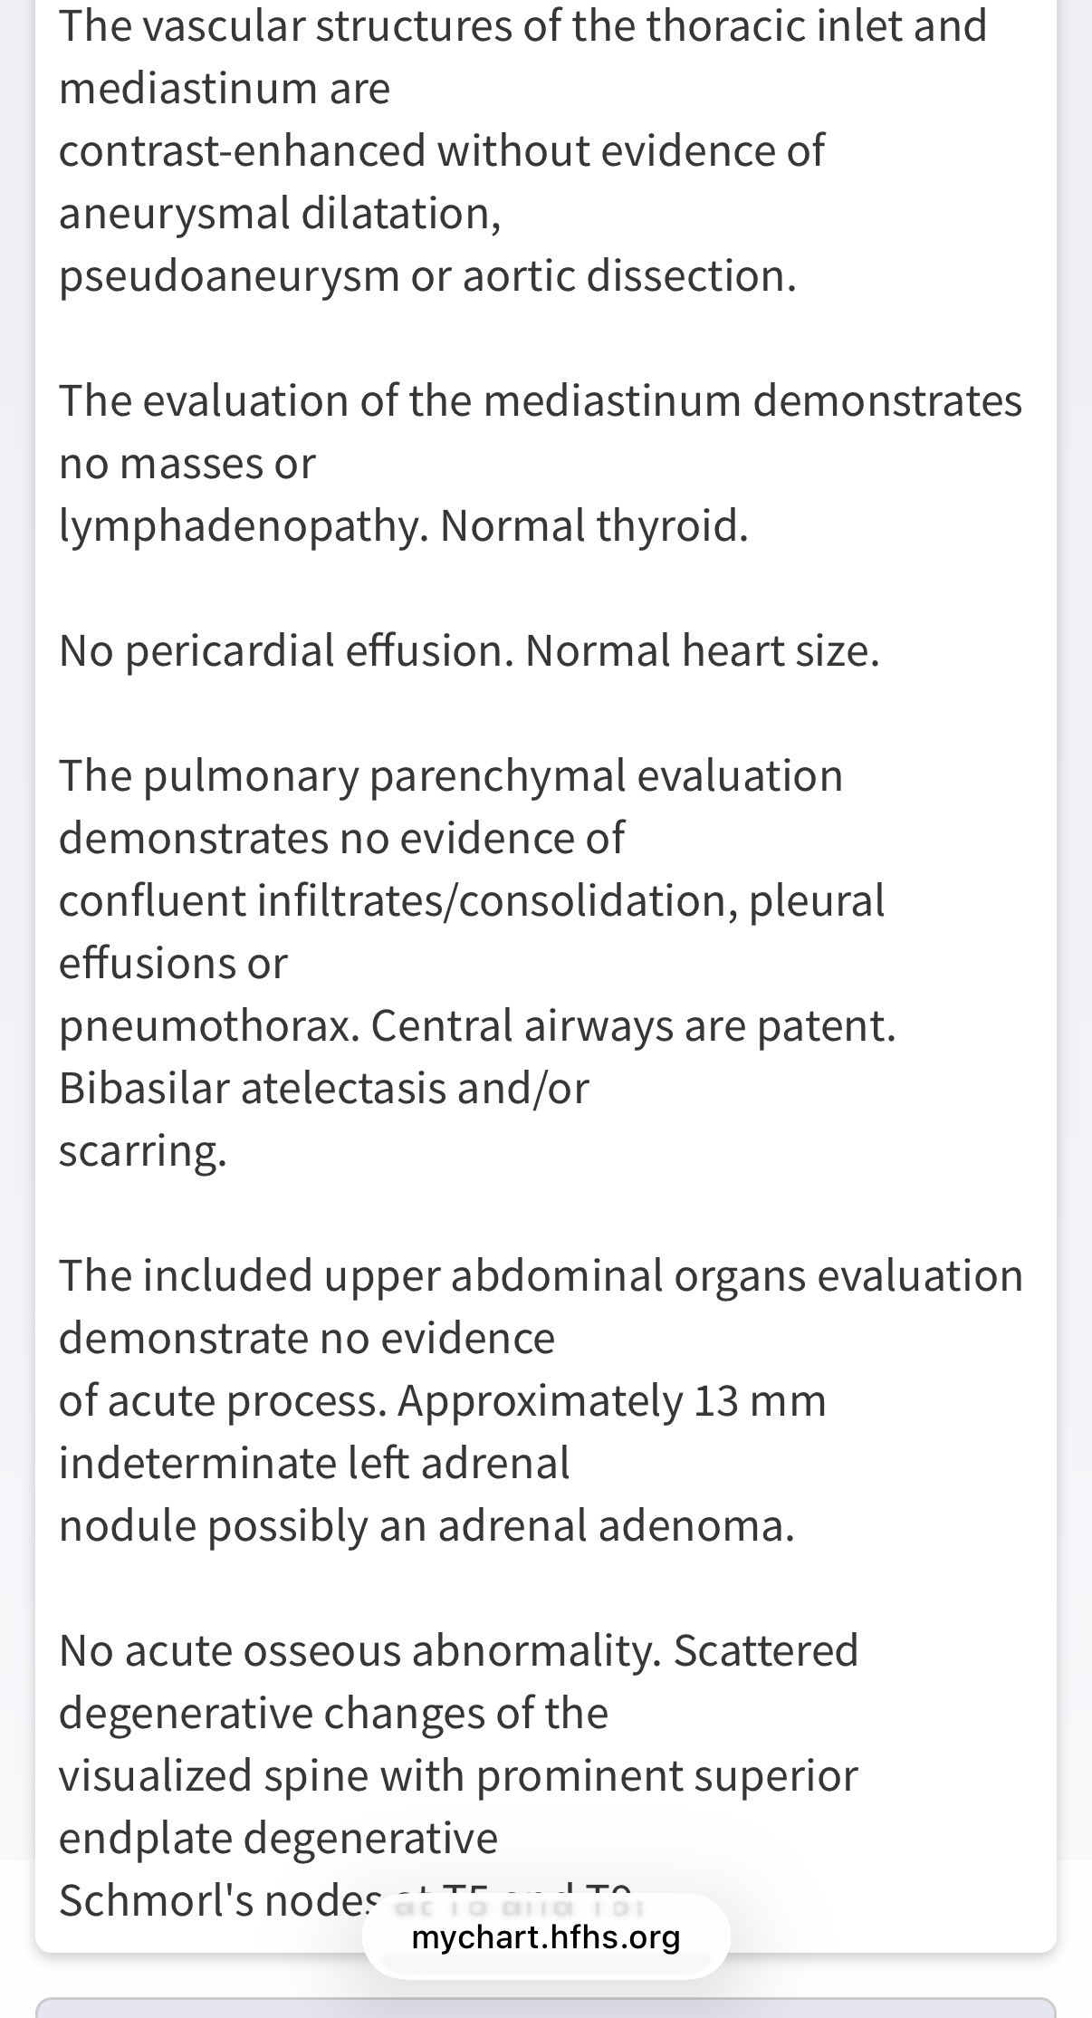Click 'The evaluation of the mediastinum' line
The height and width of the screenshot is (2018, 1092).
(540, 400)
